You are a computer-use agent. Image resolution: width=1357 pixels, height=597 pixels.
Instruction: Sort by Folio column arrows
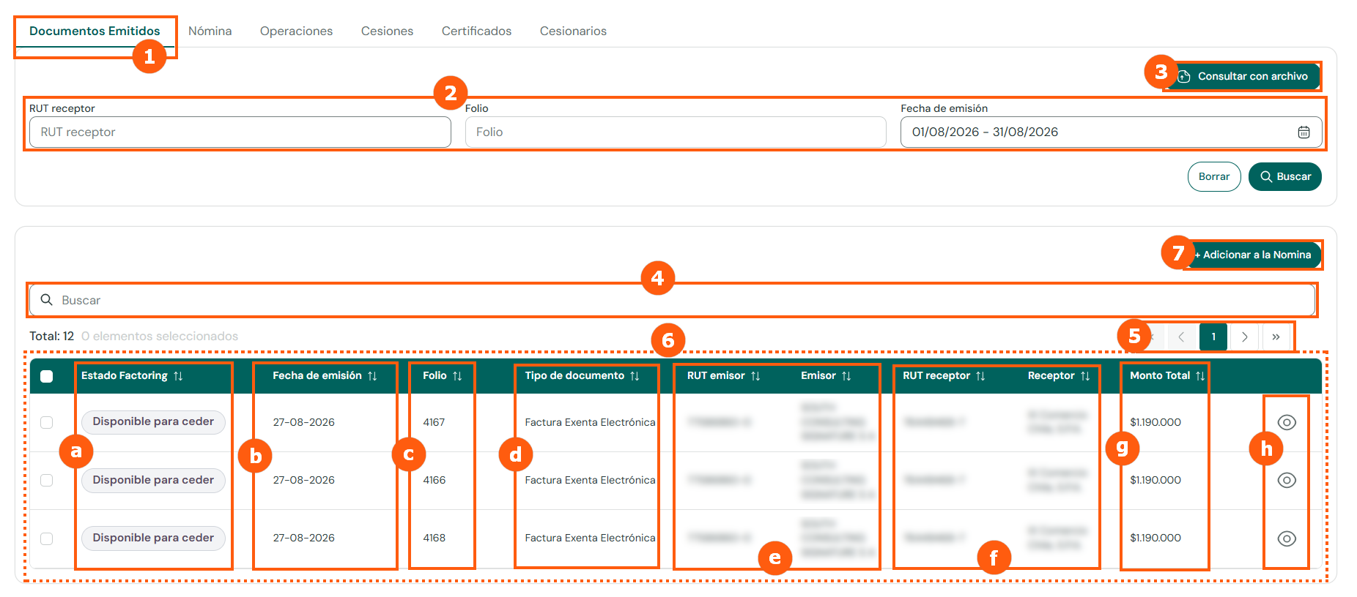(x=457, y=376)
